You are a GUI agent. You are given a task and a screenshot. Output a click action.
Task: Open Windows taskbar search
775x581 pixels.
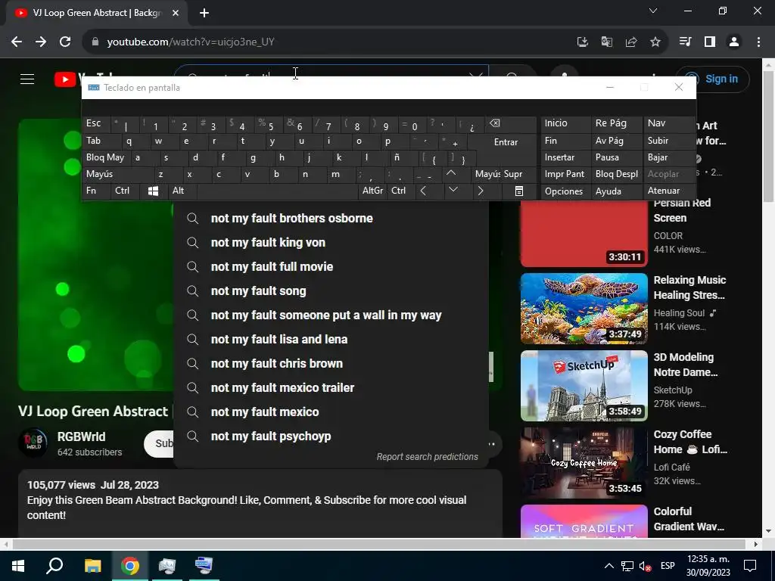(54, 566)
